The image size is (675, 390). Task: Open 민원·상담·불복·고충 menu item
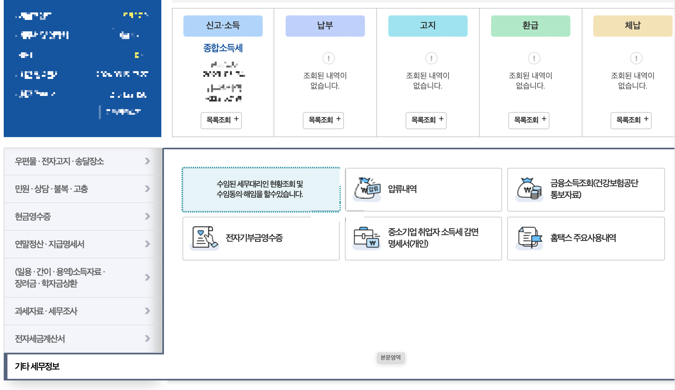click(51, 189)
